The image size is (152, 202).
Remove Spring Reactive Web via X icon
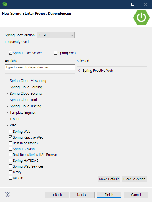click(x=79, y=71)
